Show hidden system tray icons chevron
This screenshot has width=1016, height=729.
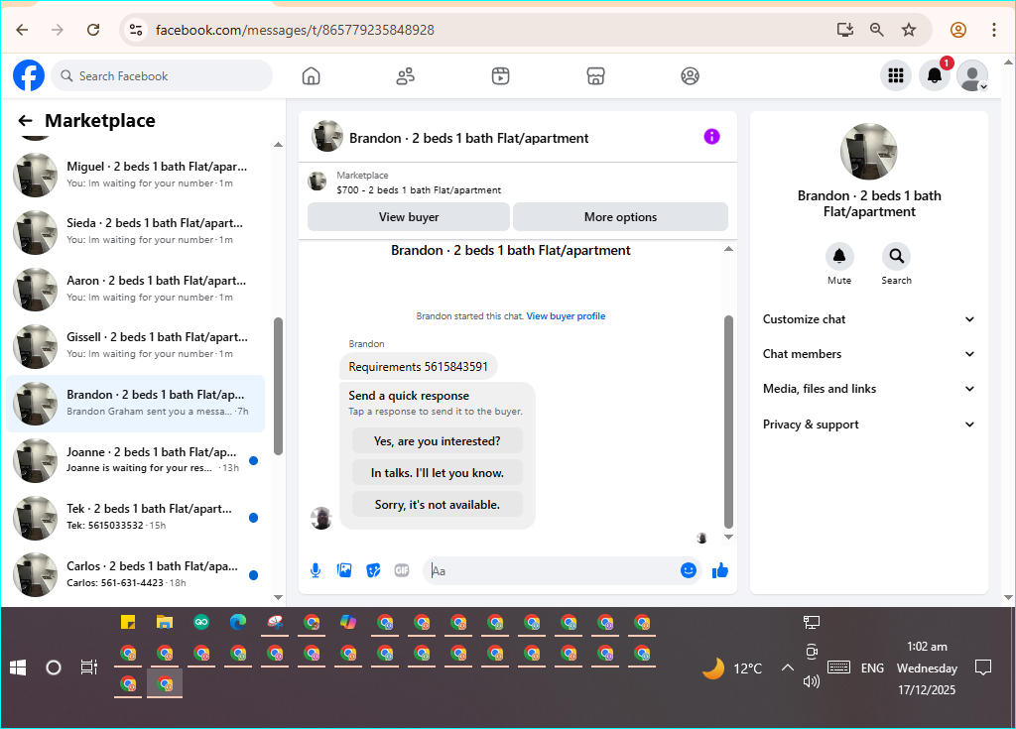click(x=787, y=668)
